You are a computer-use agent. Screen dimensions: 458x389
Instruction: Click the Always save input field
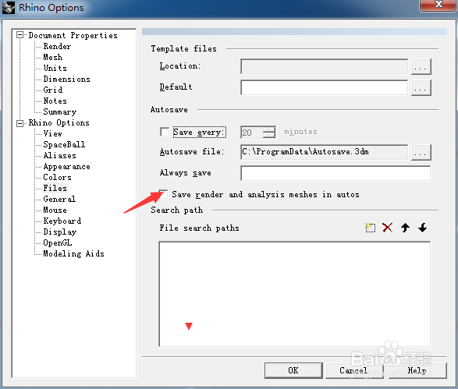coord(336,173)
